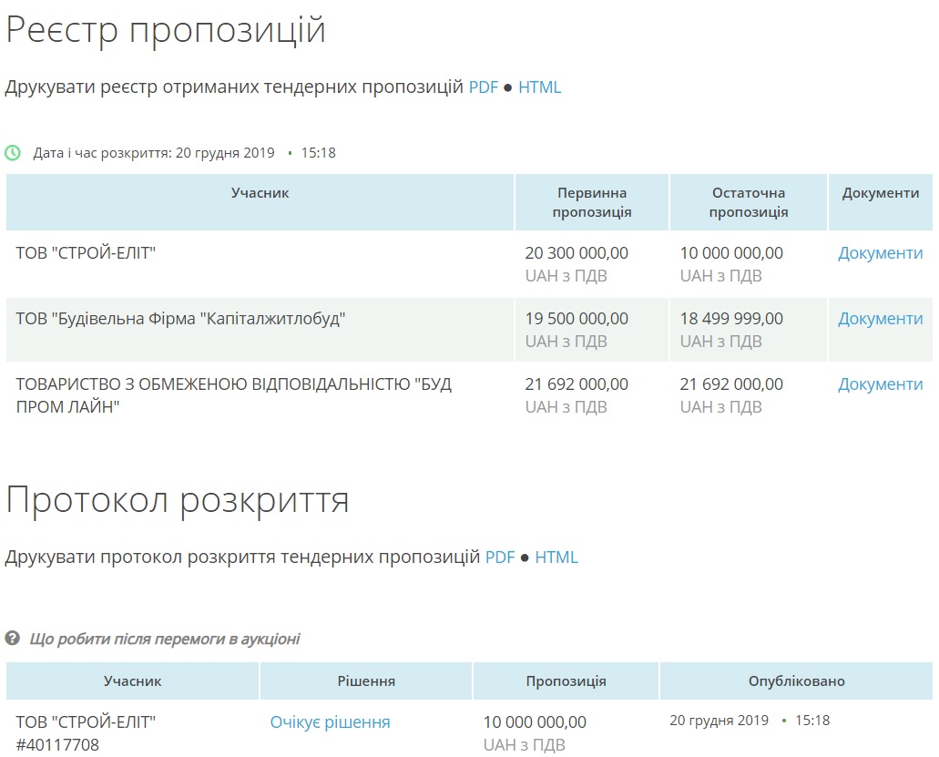
Task: Open the 'Що робити після перемоги в аукціоні' hint
Action: pyautogui.click(x=165, y=639)
